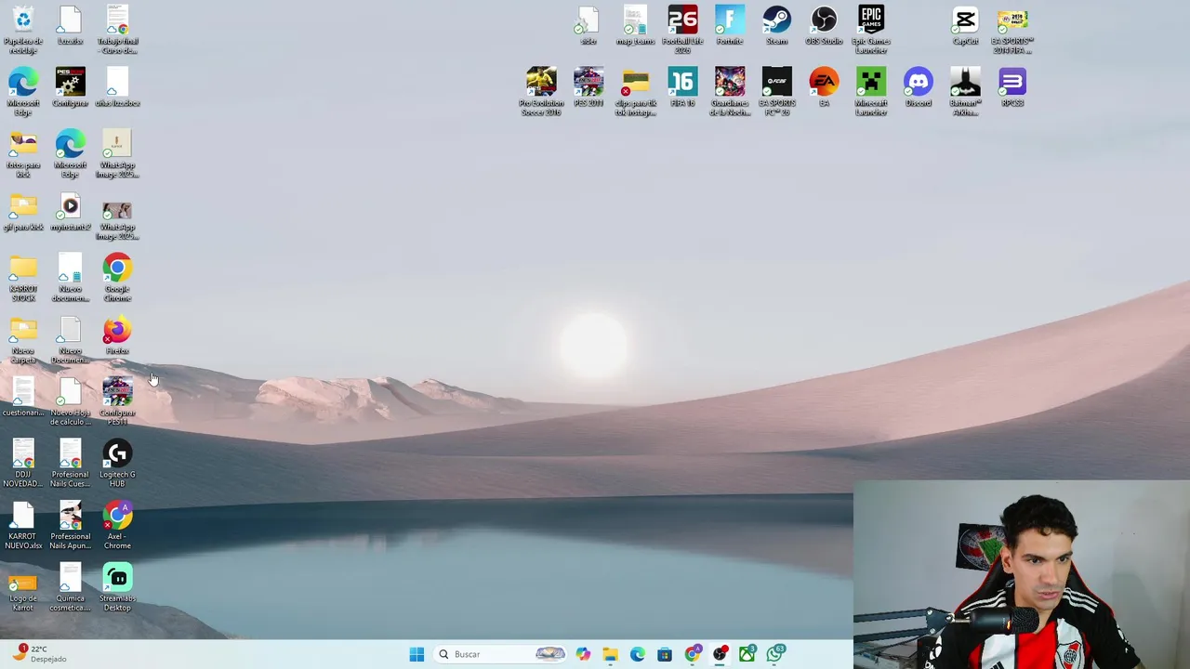Launch Fortnite from desktop

[730, 25]
